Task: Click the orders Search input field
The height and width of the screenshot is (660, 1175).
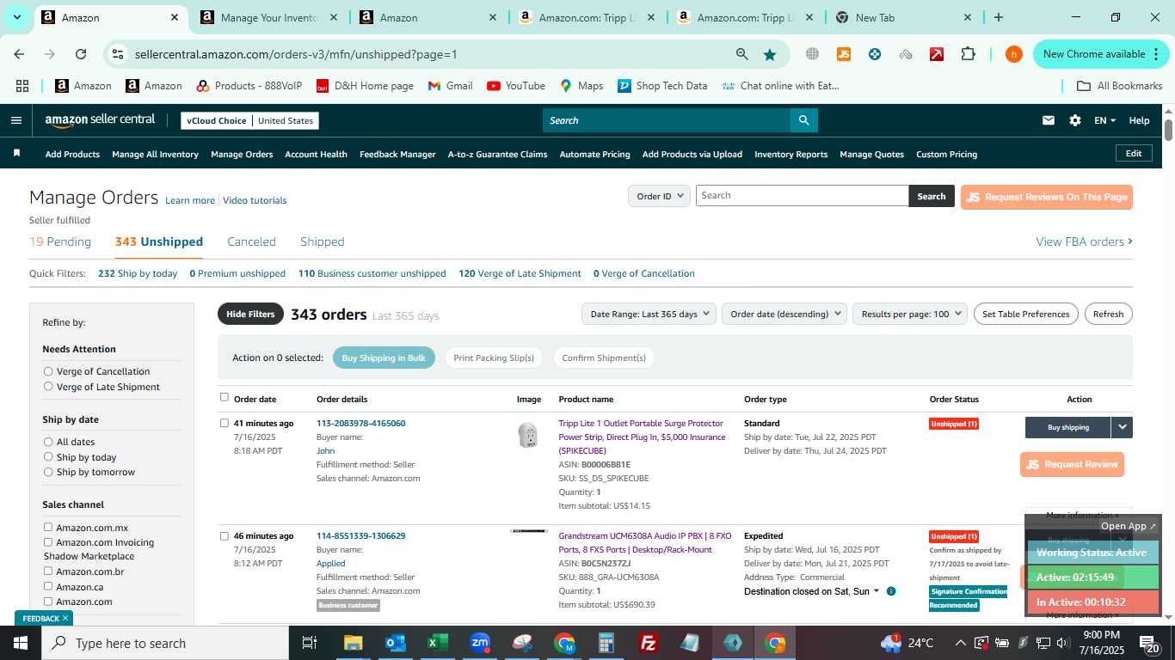Action: (802, 195)
